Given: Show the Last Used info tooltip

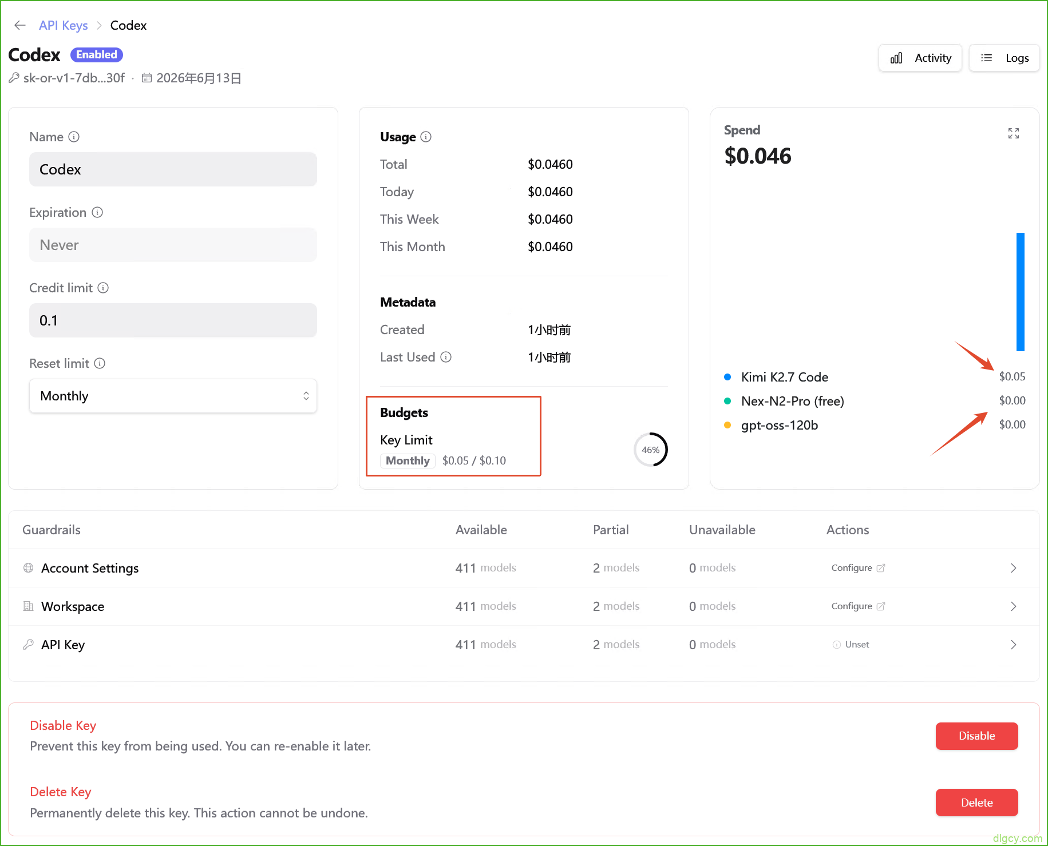Looking at the screenshot, I should [446, 357].
